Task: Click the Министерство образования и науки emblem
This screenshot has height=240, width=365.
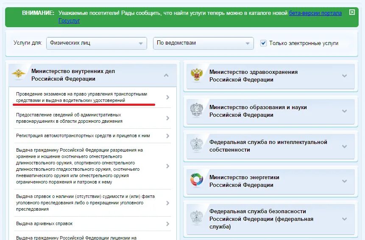Action: click(x=197, y=110)
